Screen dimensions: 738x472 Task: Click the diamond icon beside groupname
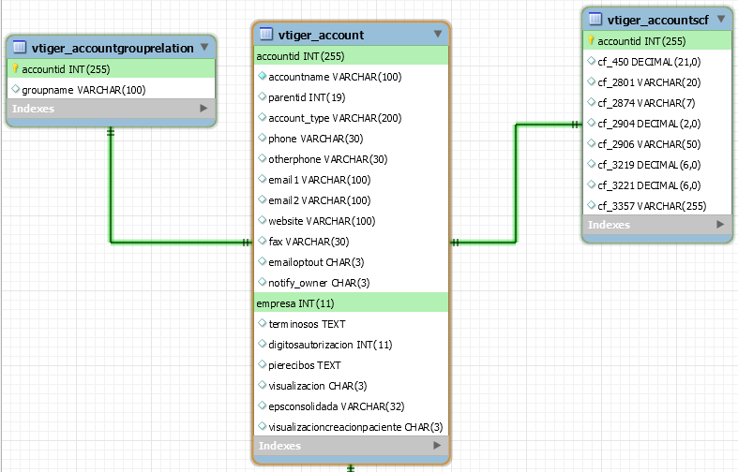(16, 89)
